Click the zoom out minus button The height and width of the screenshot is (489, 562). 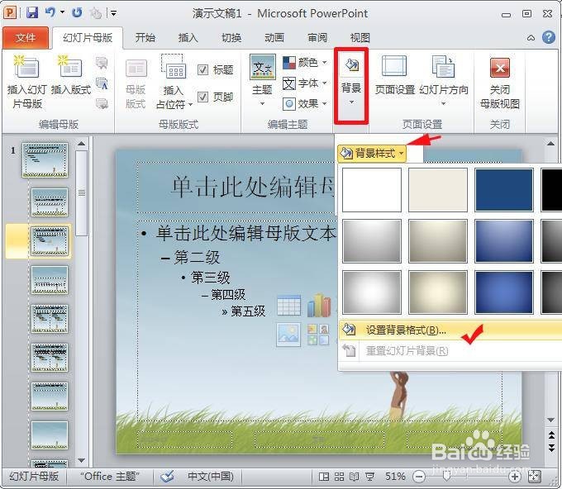click(x=419, y=477)
